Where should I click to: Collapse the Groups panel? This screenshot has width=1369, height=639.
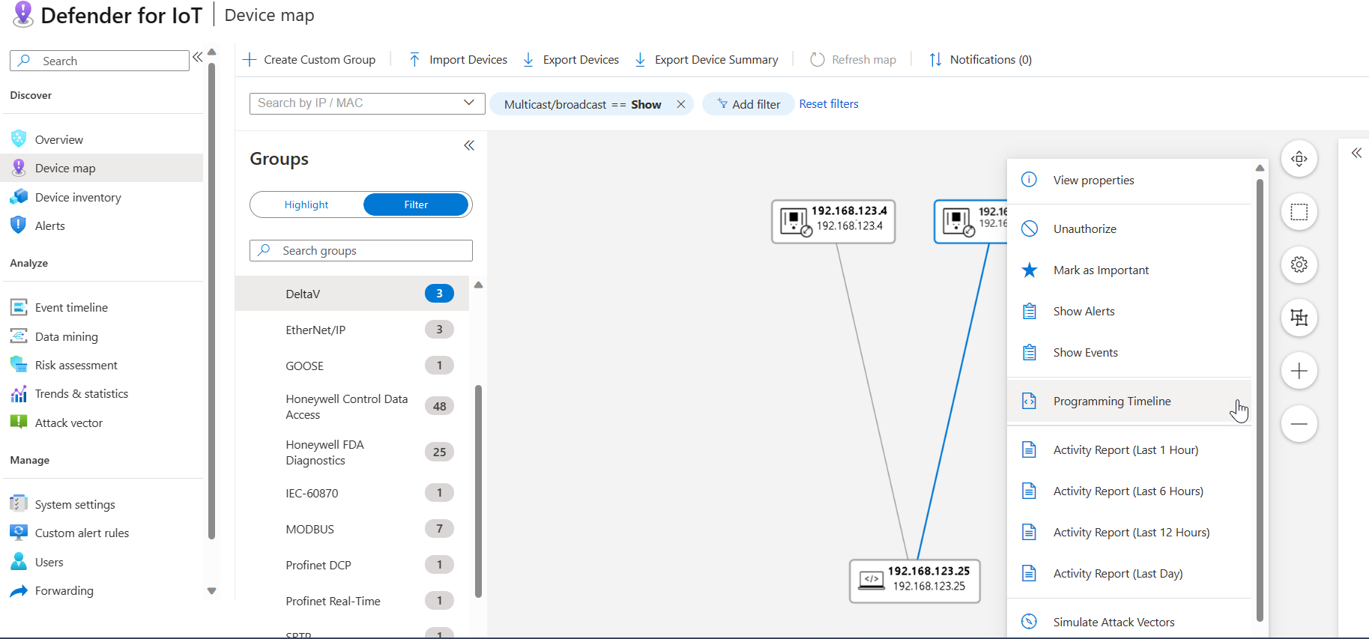[469, 145]
